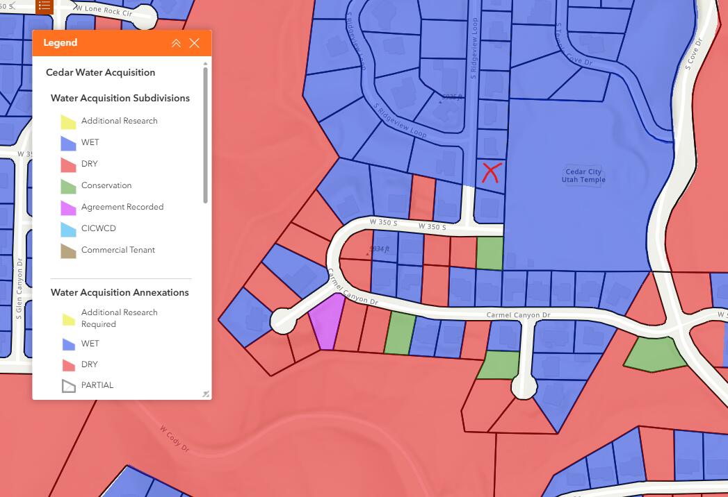This screenshot has width=728, height=497.
Task: Click the light blue CICWCD swatch
Action: (x=68, y=229)
